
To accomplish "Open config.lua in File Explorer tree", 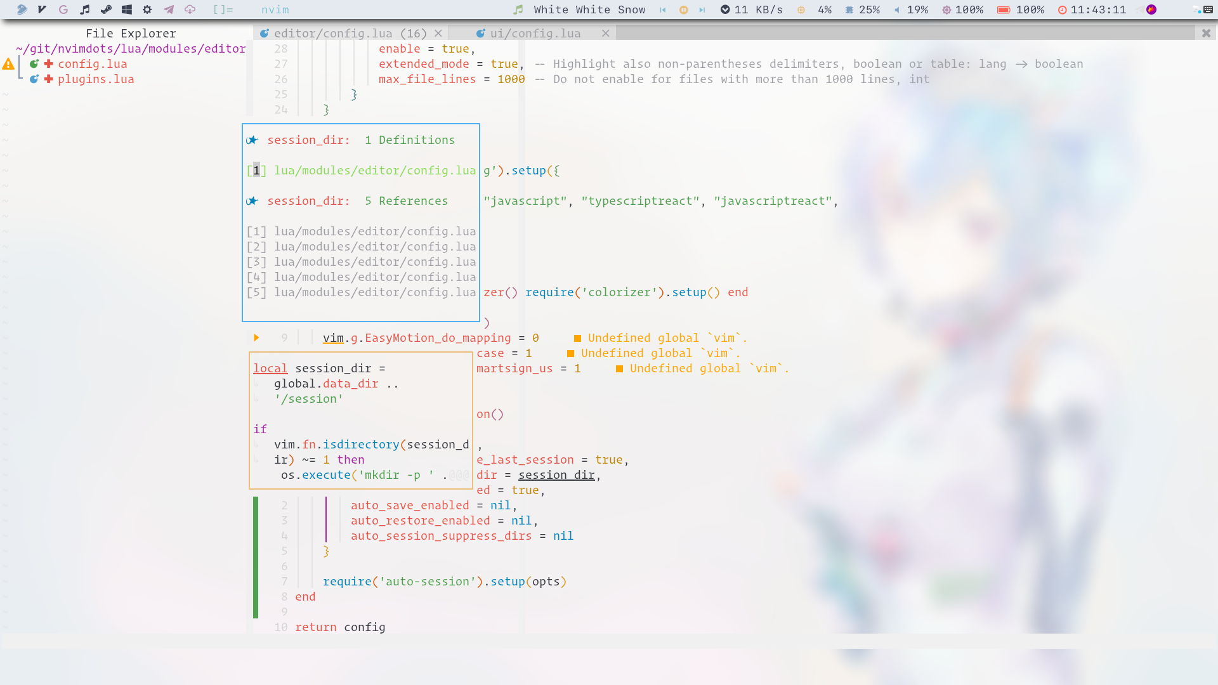I will coord(93,64).
